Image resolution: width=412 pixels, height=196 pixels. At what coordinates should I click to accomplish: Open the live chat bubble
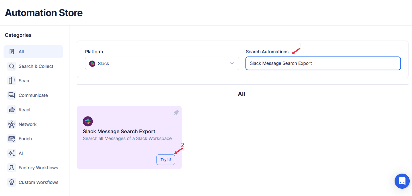402,181
